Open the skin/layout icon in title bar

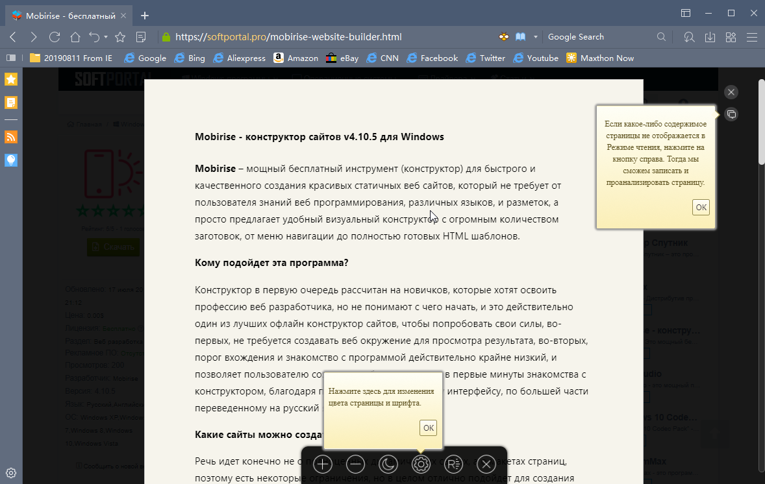686,13
